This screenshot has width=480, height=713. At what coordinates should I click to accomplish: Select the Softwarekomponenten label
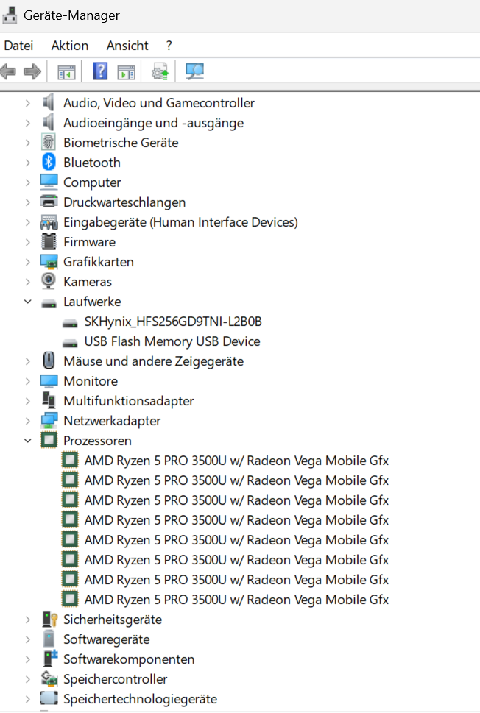coord(129,659)
